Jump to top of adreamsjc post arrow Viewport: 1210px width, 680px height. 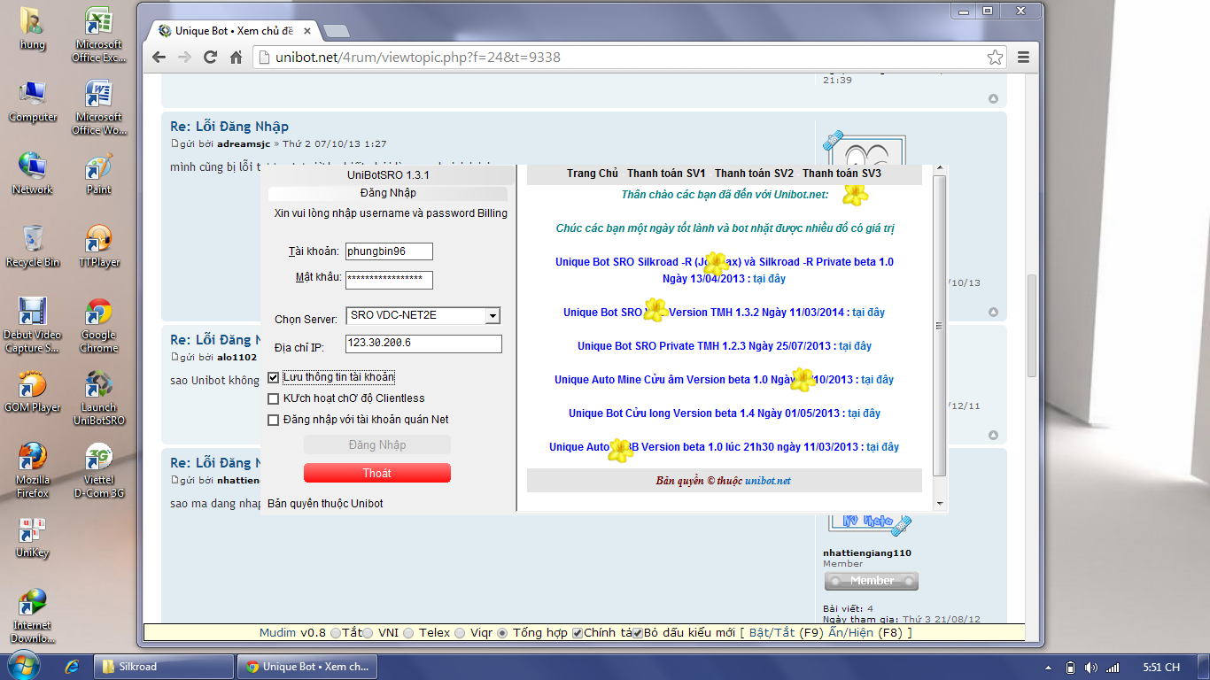point(993,313)
